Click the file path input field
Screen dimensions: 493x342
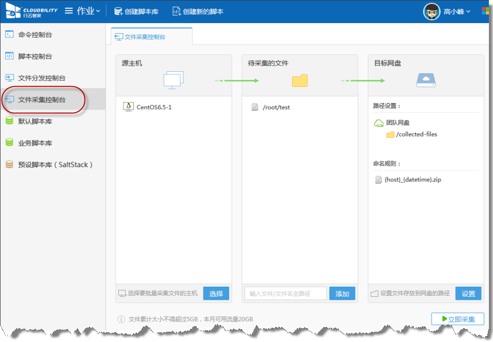(285, 293)
